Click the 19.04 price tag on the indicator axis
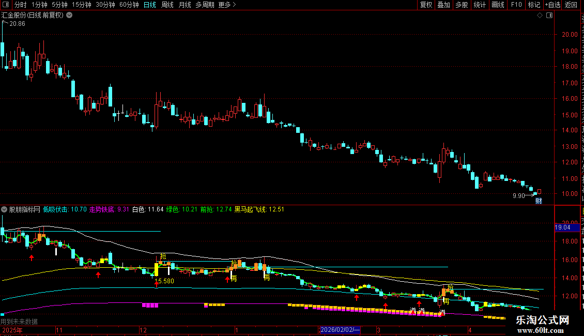 pyautogui.click(x=567, y=227)
